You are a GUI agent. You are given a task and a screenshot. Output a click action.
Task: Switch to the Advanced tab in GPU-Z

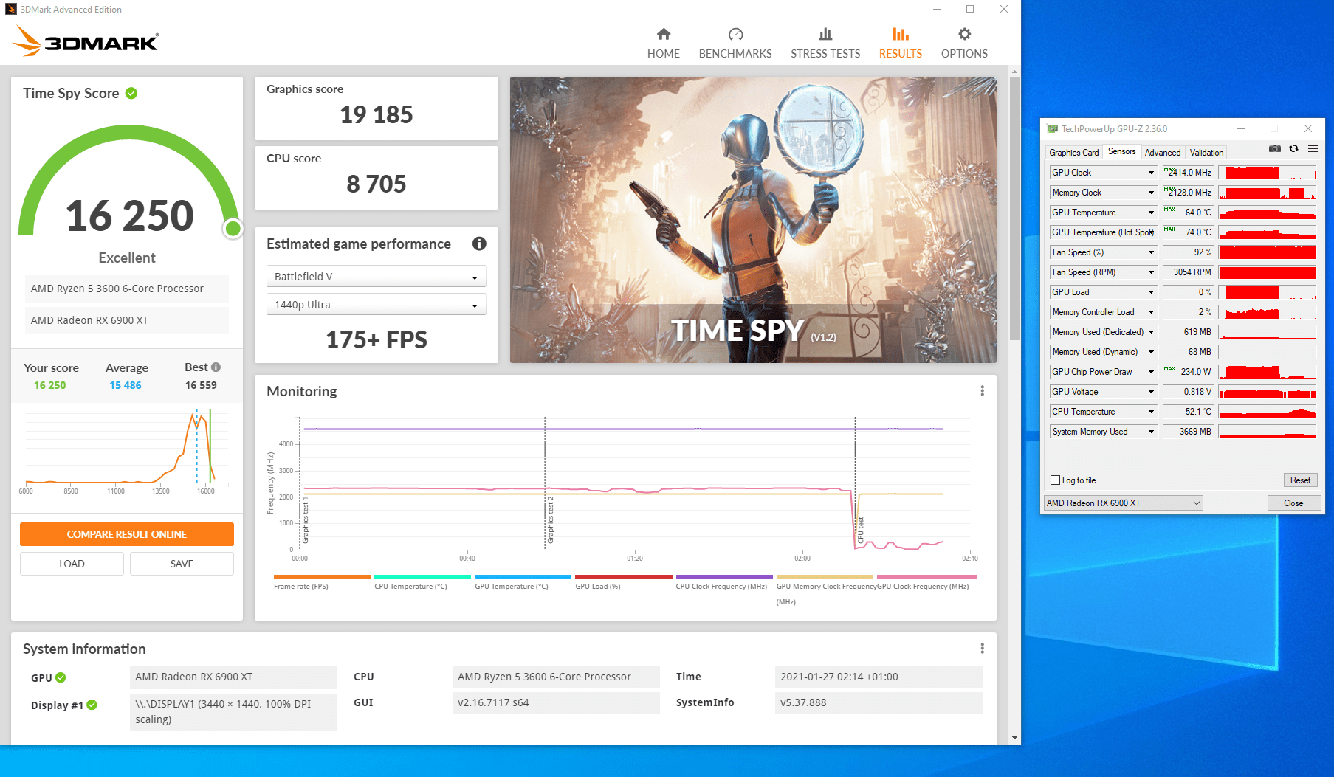pyautogui.click(x=1163, y=153)
